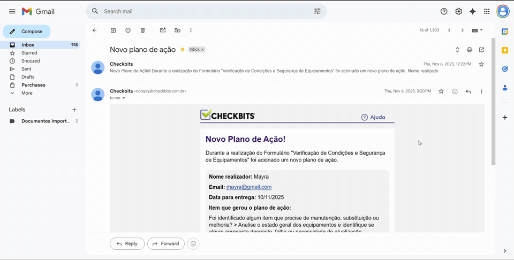Remove the Inbox label chip
The height and width of the screenshot is (260, 514).
point(202,49)
